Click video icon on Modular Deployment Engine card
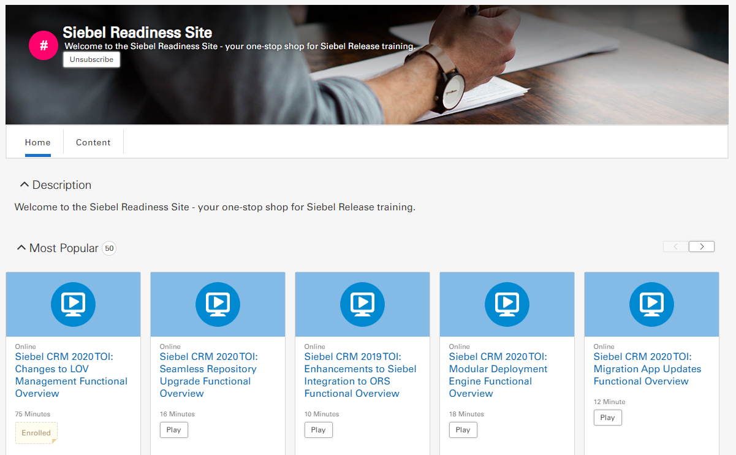The image size is (736, 455). click(x=507, y=304)
